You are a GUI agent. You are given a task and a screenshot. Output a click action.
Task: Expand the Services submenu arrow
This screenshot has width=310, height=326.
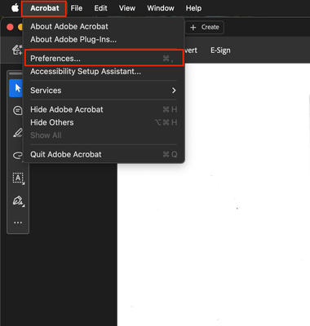pyautogui.click(x=174, y=90)
